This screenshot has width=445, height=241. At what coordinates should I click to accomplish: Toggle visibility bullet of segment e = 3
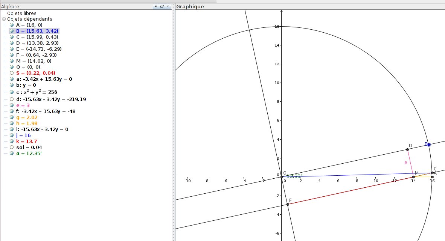pos(12,105)
